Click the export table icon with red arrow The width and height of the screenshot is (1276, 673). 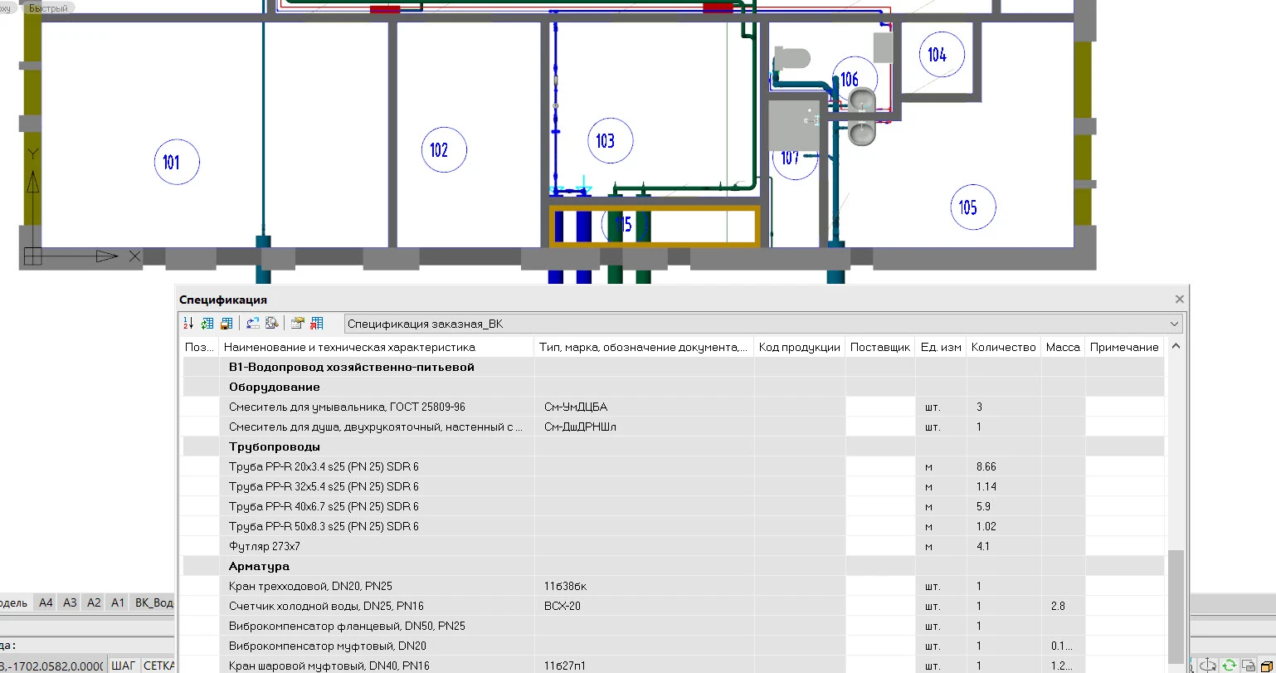[x=316, y=324]
